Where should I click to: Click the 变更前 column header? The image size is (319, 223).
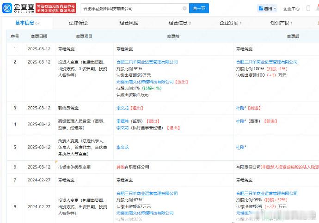click(173, 36)
